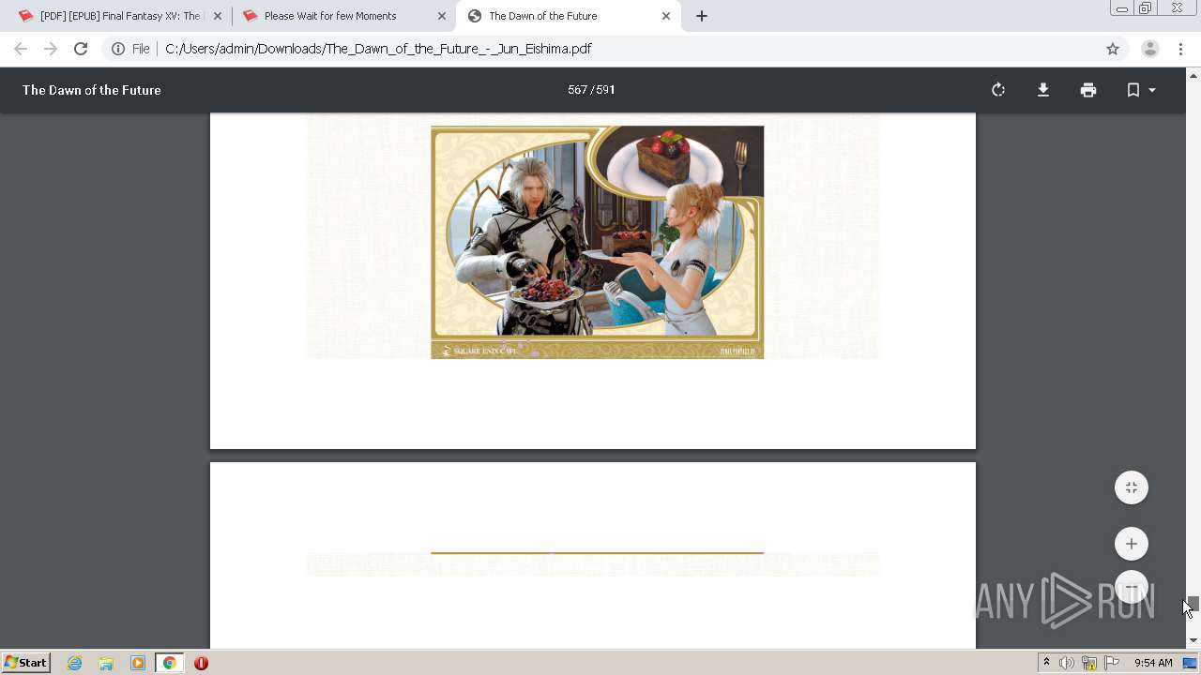Go forward in browser history
The image size is (1201, 675).
(x=51, y=49)
